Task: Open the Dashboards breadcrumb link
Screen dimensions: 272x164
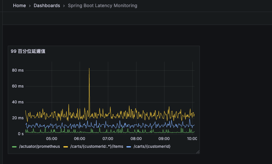Action: click(47, 6)
